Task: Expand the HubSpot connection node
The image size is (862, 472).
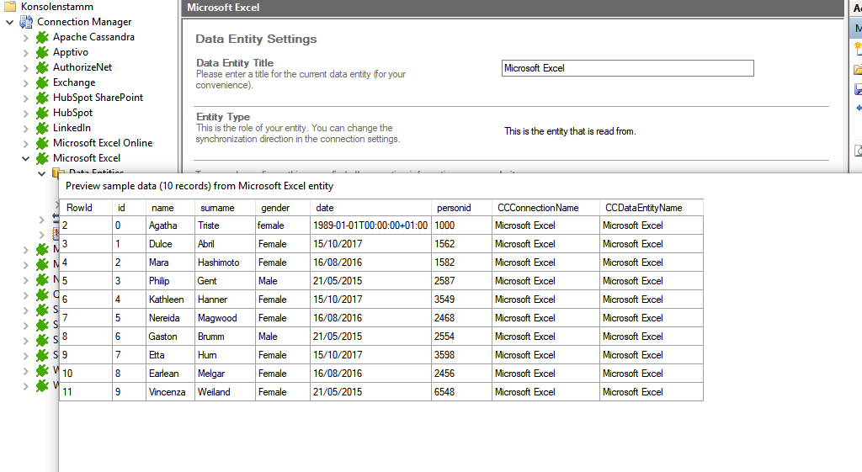Action: click(25, 113)
